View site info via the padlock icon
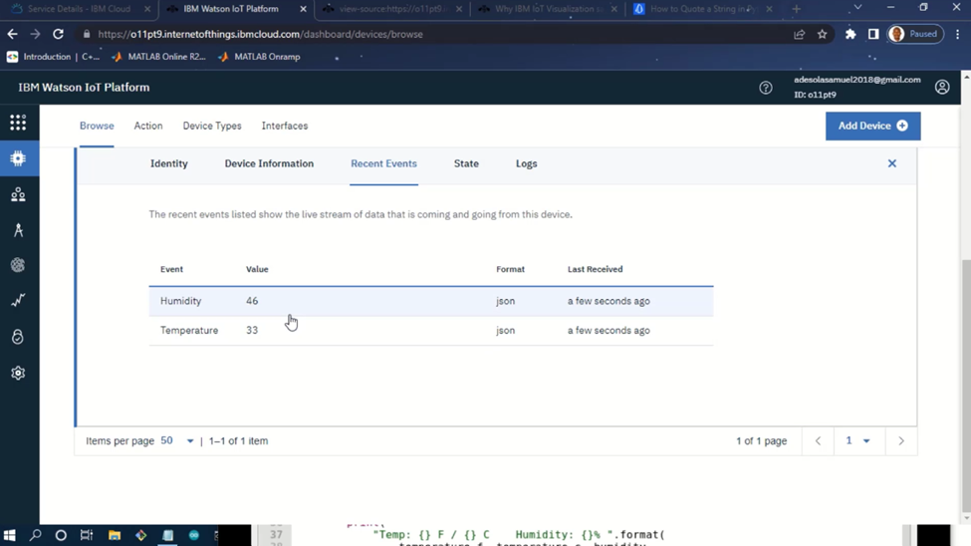Viewport: 971px width, 546px height. [86, 34]
